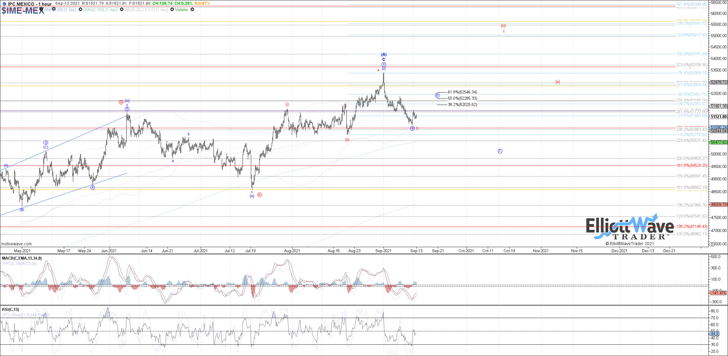This screenshot has height=356, width=728.
Task: Click the 52978.72 price axis tag
Action: point(718,82)
